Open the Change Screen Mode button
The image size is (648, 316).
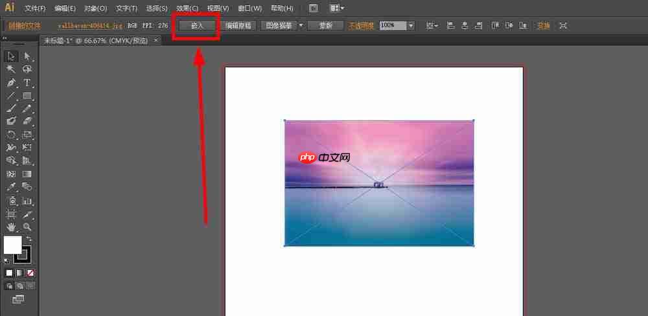click(x=18, y=300)
